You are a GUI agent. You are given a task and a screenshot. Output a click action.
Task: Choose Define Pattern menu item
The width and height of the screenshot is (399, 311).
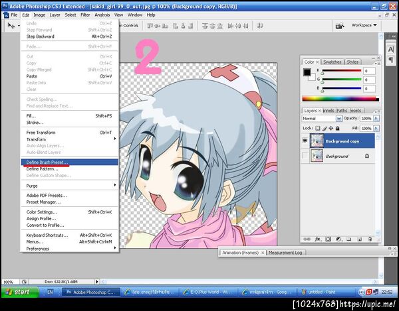tap(69, 169)
